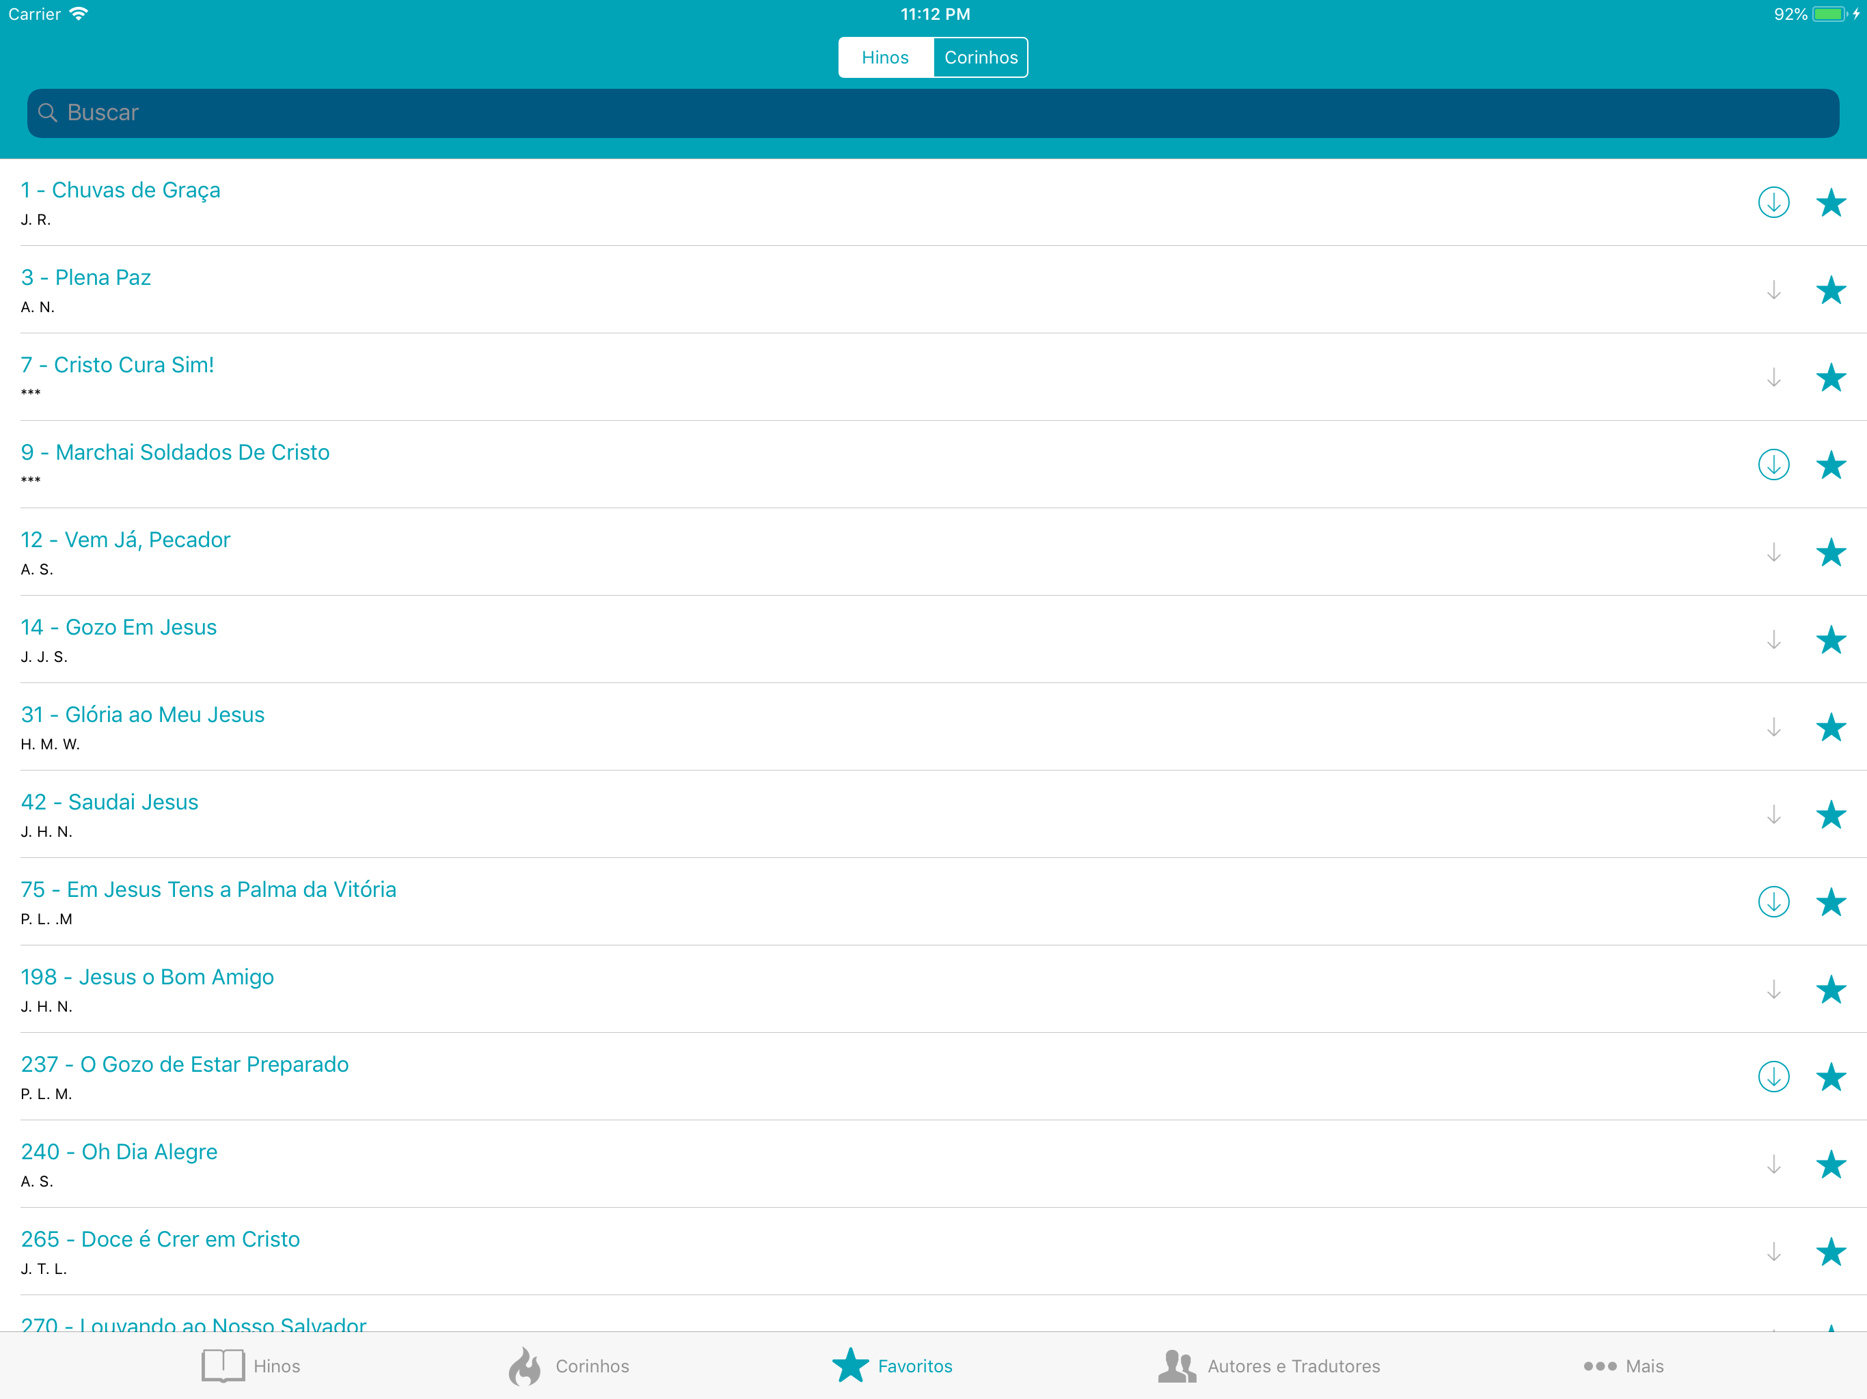Remove star from O Gozo de Estar Preparado

pyautogui.click(x=1831, y=1077)
